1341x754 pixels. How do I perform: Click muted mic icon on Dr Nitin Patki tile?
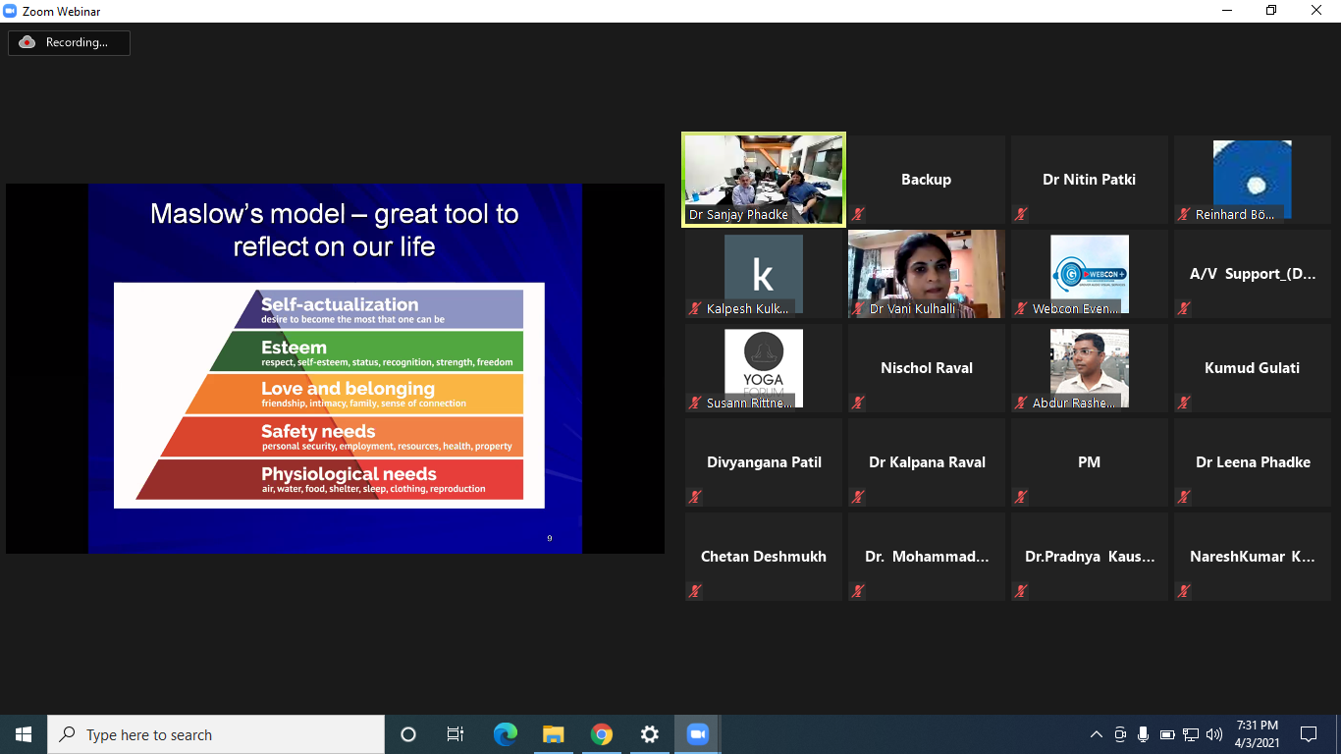tap(1022, 214)
